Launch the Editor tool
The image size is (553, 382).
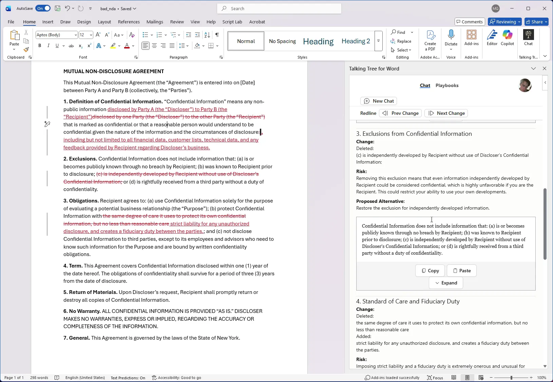492,38
